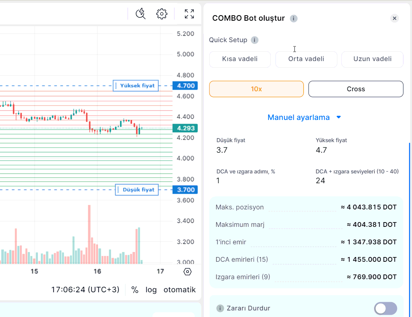Click info icon next to COMBO Bot oluştur
The width and height of the screenshot is (412, 317).
294,19
